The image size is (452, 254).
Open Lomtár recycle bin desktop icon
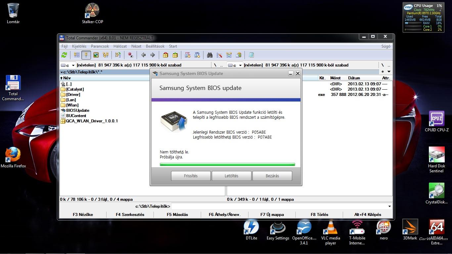[x=13, y=13]
